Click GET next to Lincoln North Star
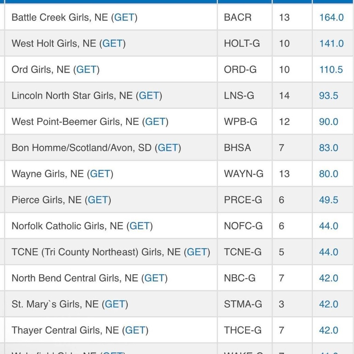This screenshot has height=354, width=354. click(149, 96)
